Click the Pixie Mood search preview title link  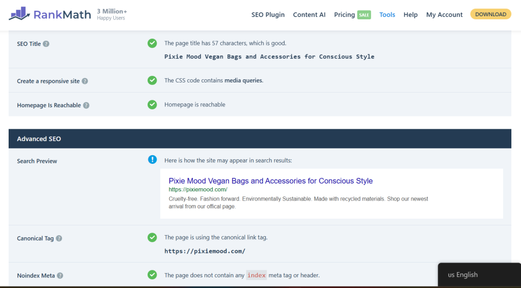pos(271,181)
